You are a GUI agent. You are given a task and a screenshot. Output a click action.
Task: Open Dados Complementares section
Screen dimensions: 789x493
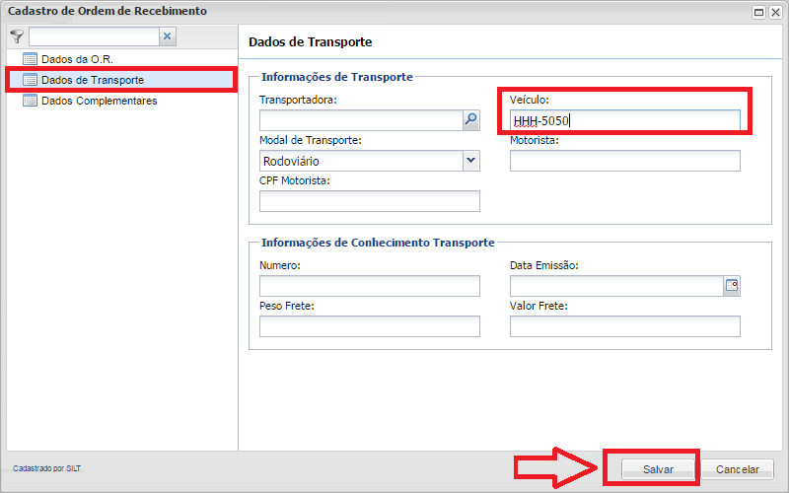pyautogui.click(x=99, y=101)
